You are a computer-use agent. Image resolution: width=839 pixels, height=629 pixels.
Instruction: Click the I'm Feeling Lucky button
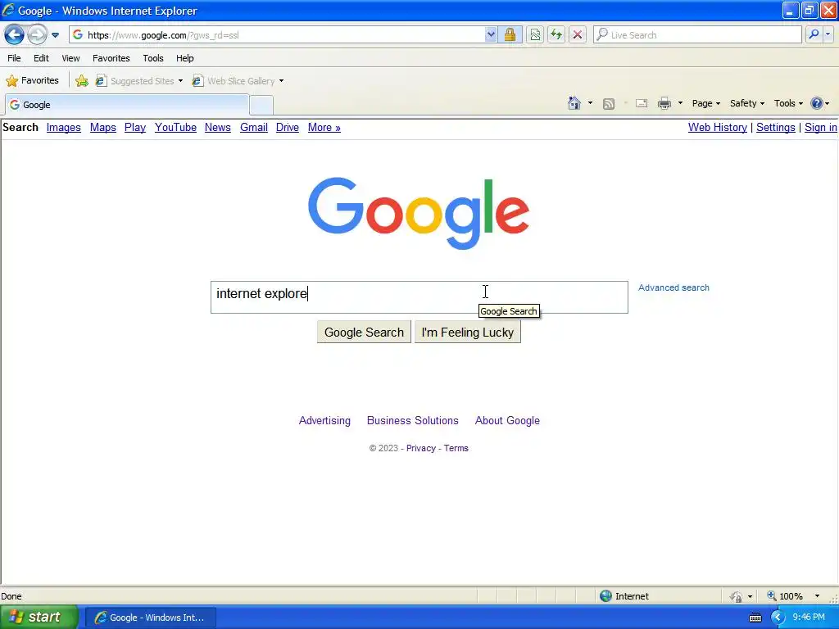(468, 333)
